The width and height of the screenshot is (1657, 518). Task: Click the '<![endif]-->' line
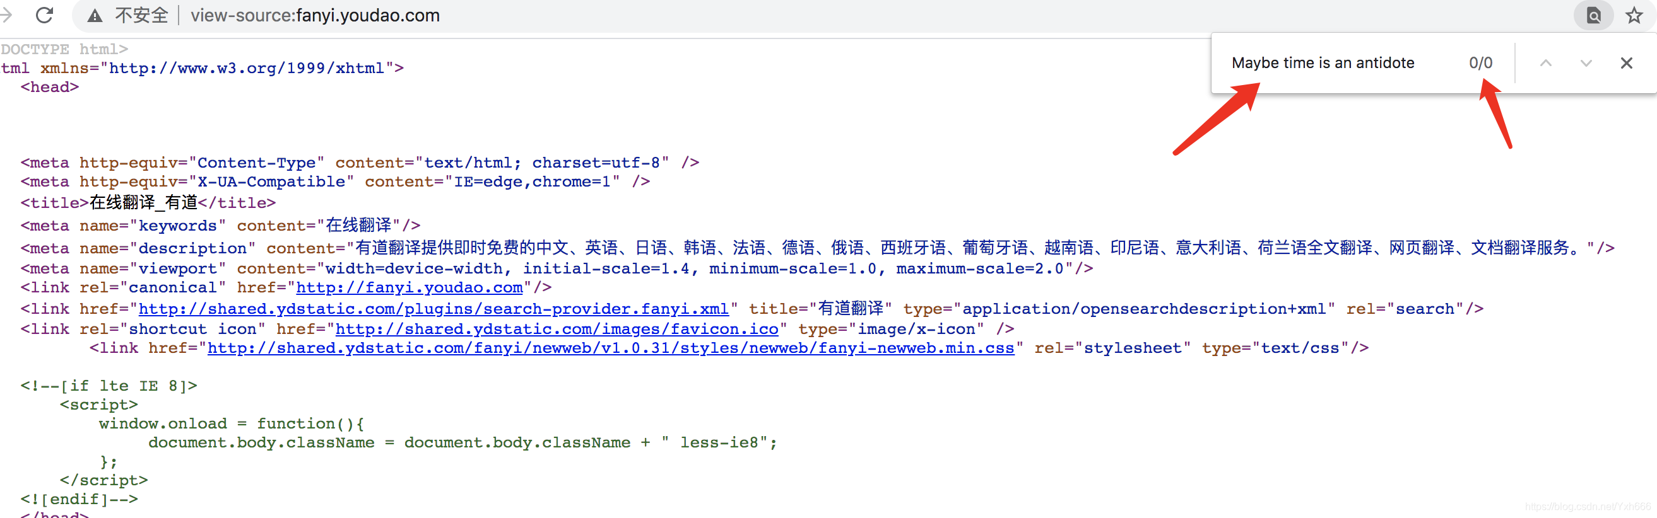(79, 500)
